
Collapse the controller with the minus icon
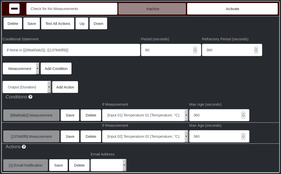tap(14, 9)
